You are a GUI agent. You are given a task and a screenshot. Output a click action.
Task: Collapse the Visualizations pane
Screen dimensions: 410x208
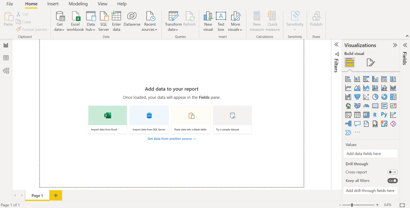(x=395, y=46)
